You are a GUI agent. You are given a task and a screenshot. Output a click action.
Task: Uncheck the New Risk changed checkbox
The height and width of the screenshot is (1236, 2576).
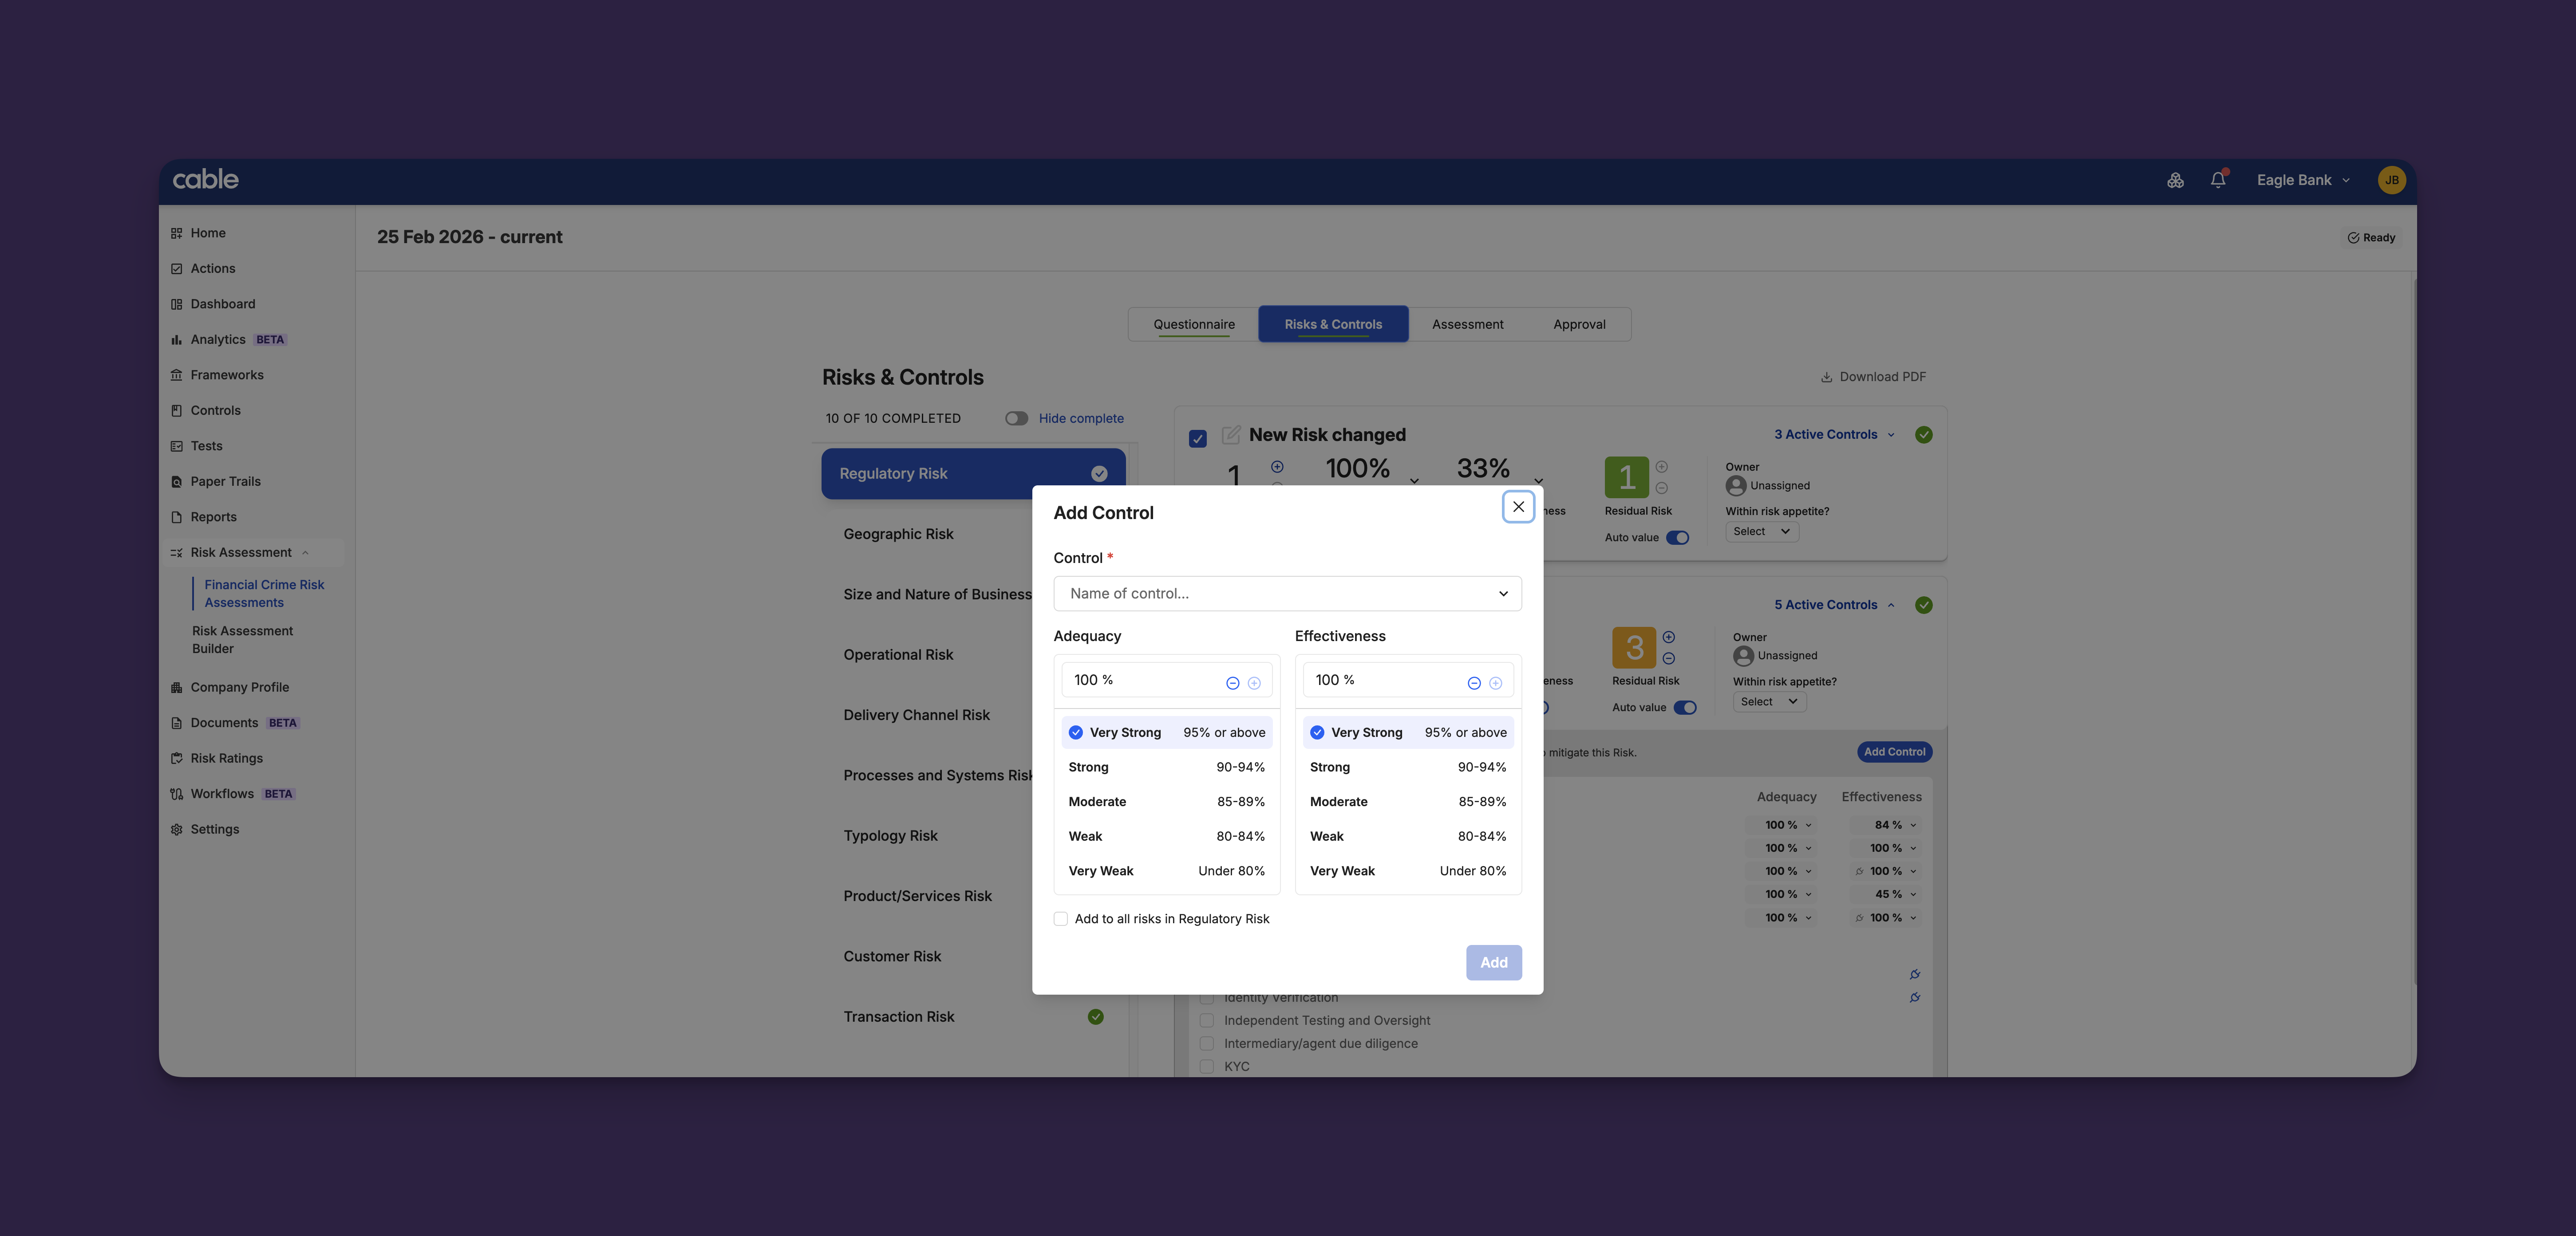tap(1198, 439)
